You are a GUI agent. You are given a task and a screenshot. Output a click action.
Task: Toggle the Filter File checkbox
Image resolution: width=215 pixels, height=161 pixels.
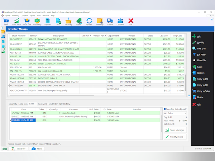[x=194, y=61]
